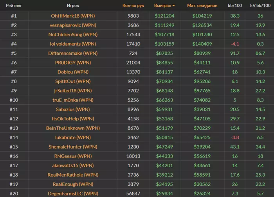Open player RNGeesus (WPN)

click(x=73, y=156)
